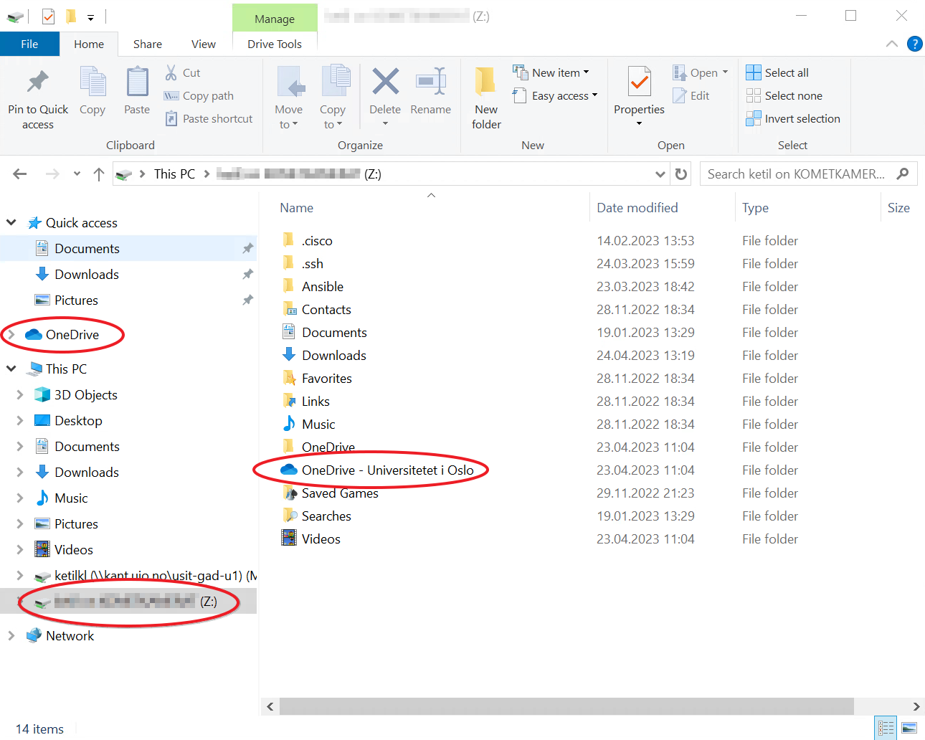Go back with the Back arrow

[20, 174]
